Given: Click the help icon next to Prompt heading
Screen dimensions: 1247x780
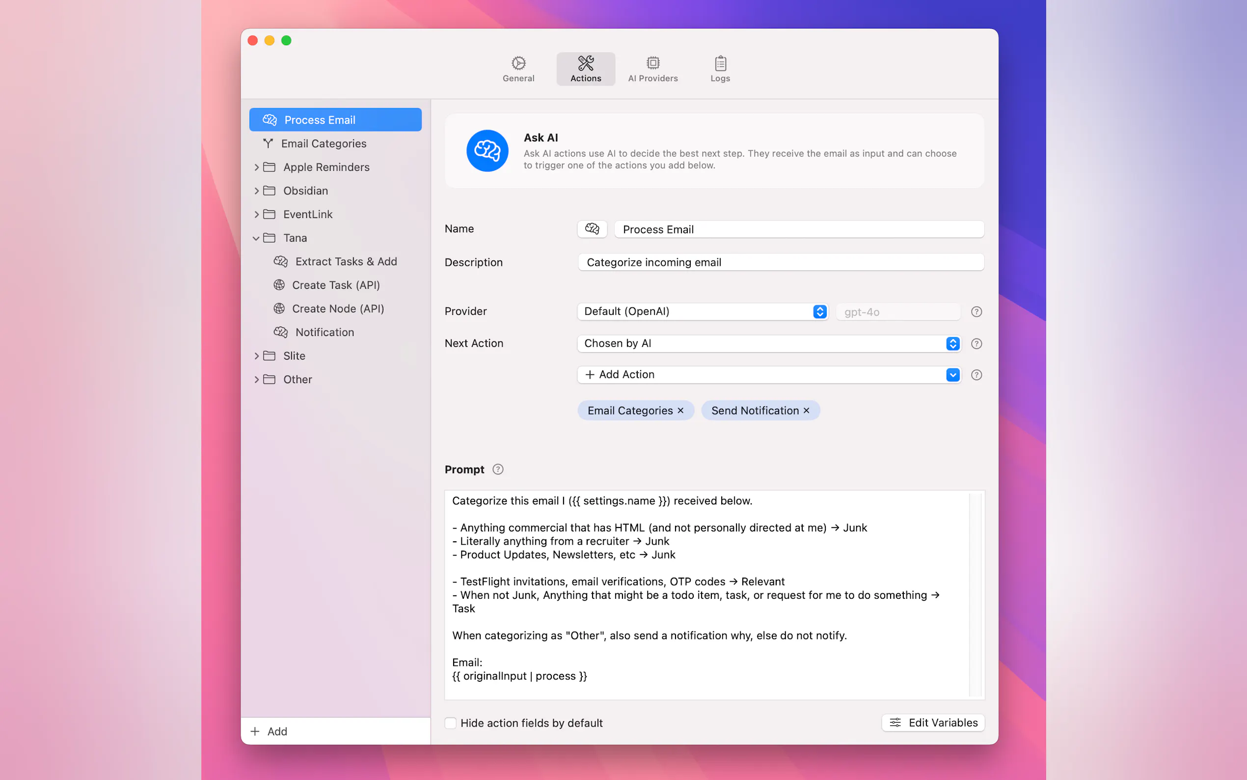Looking at the screenshot, I should tap(497, 470).
